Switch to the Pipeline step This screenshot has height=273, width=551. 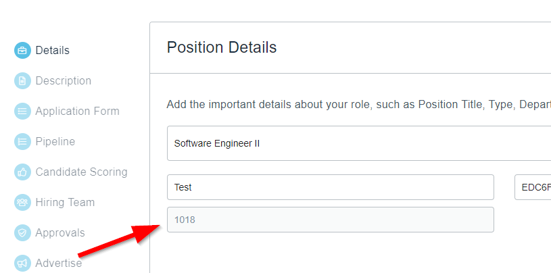tap(55, 142)
